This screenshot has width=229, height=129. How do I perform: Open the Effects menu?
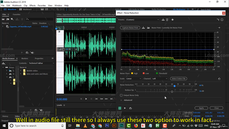[x=32, y=5]
